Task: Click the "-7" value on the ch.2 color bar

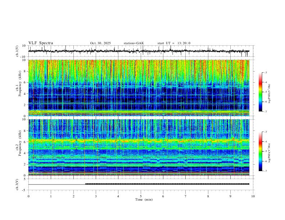Action: click(266, 171)
